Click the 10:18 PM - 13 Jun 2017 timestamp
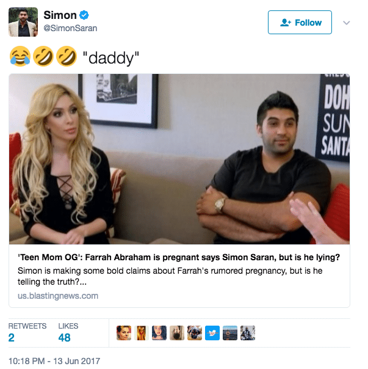Viewport: 368px width, 369px height. point(54,361)
